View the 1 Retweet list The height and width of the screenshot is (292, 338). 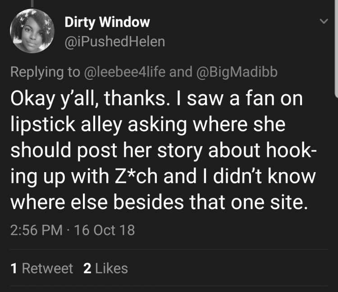click(x=42, y=269)
